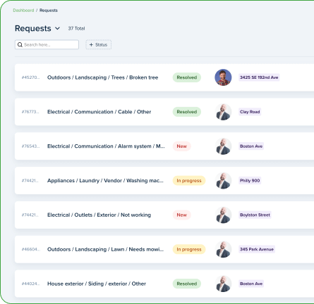Click assignee avatar on Cable / Other request
The height and width of the screenshot is (304, 314).
223,112
